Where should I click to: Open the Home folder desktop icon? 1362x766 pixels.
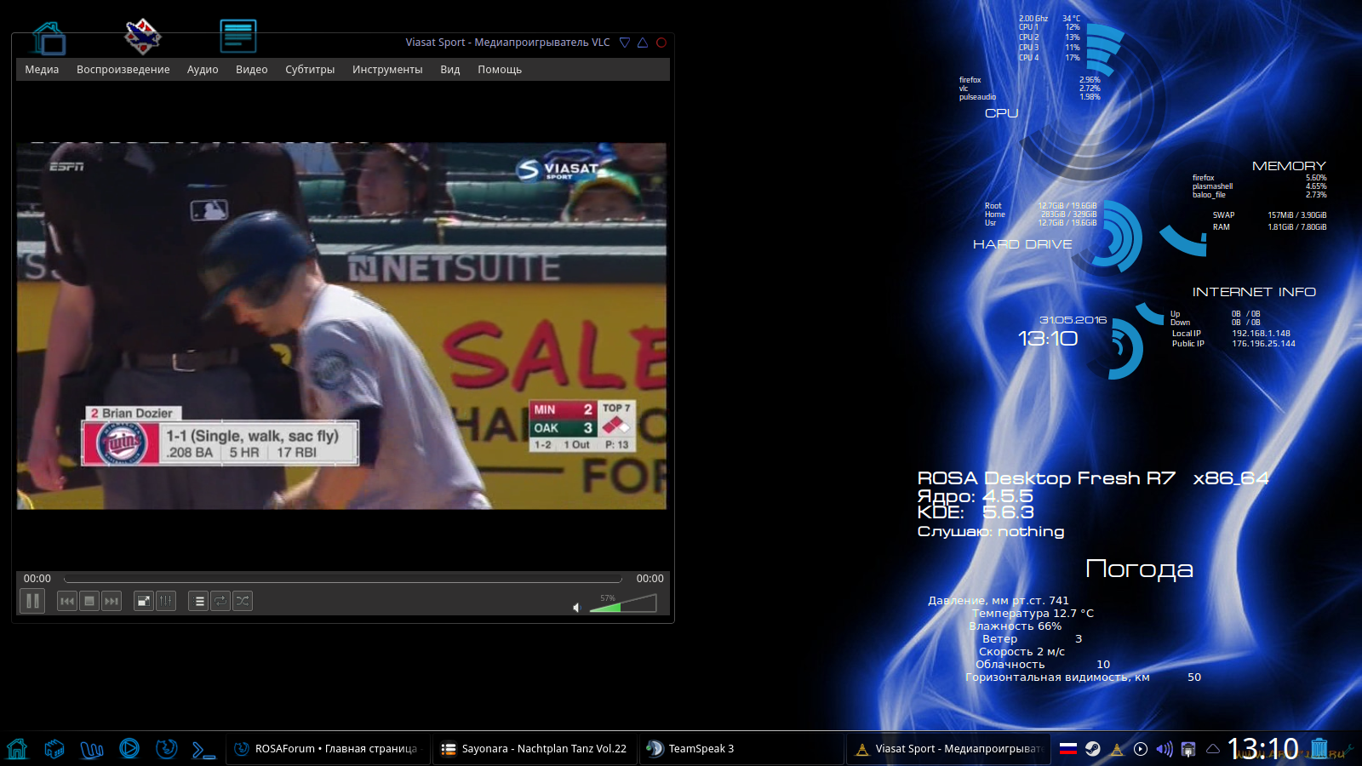pyautogui.click(x=49, y=38)
